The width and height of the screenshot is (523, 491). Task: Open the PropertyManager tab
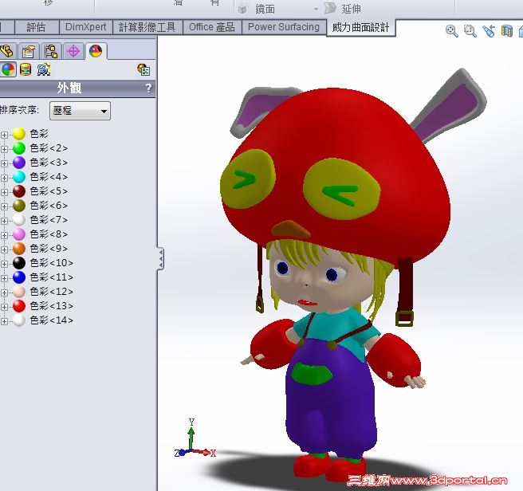[x=29, y=51]
